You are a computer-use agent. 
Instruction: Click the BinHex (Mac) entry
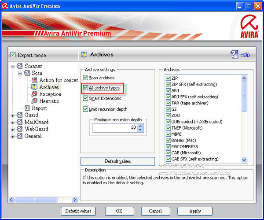[183, 140]
